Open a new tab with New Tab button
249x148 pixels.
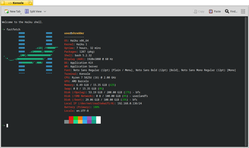pyautogui.click(x=13, y=12)
